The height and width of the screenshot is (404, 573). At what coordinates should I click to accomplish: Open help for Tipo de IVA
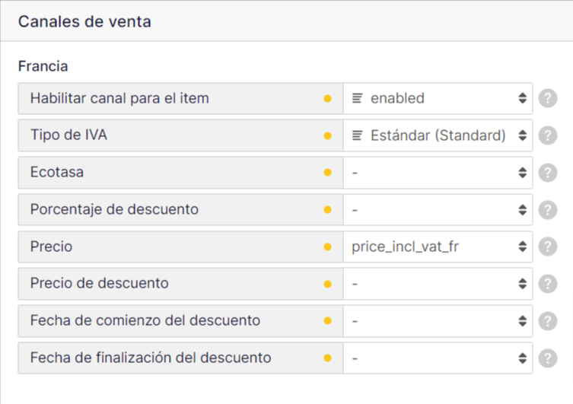coord(547,135)
